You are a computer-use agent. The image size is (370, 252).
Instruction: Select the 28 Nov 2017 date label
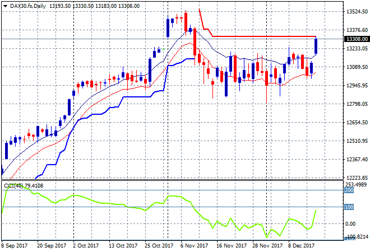tap(267, 246)
